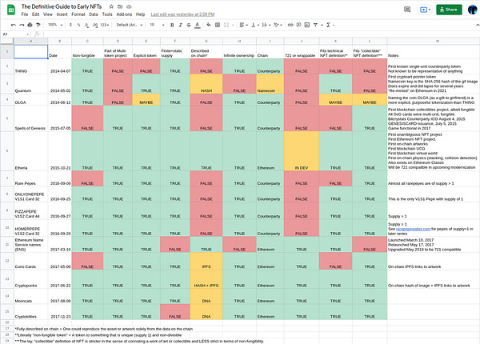
Task: Open the functions sigma menu
Action: pos(330,25)
